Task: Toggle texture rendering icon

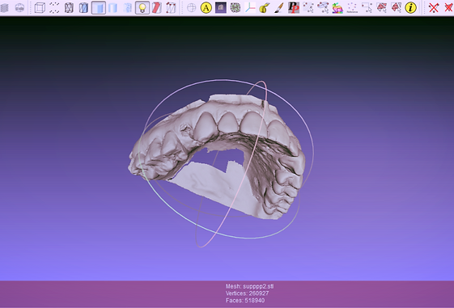Action: click(x=127, y=8)
